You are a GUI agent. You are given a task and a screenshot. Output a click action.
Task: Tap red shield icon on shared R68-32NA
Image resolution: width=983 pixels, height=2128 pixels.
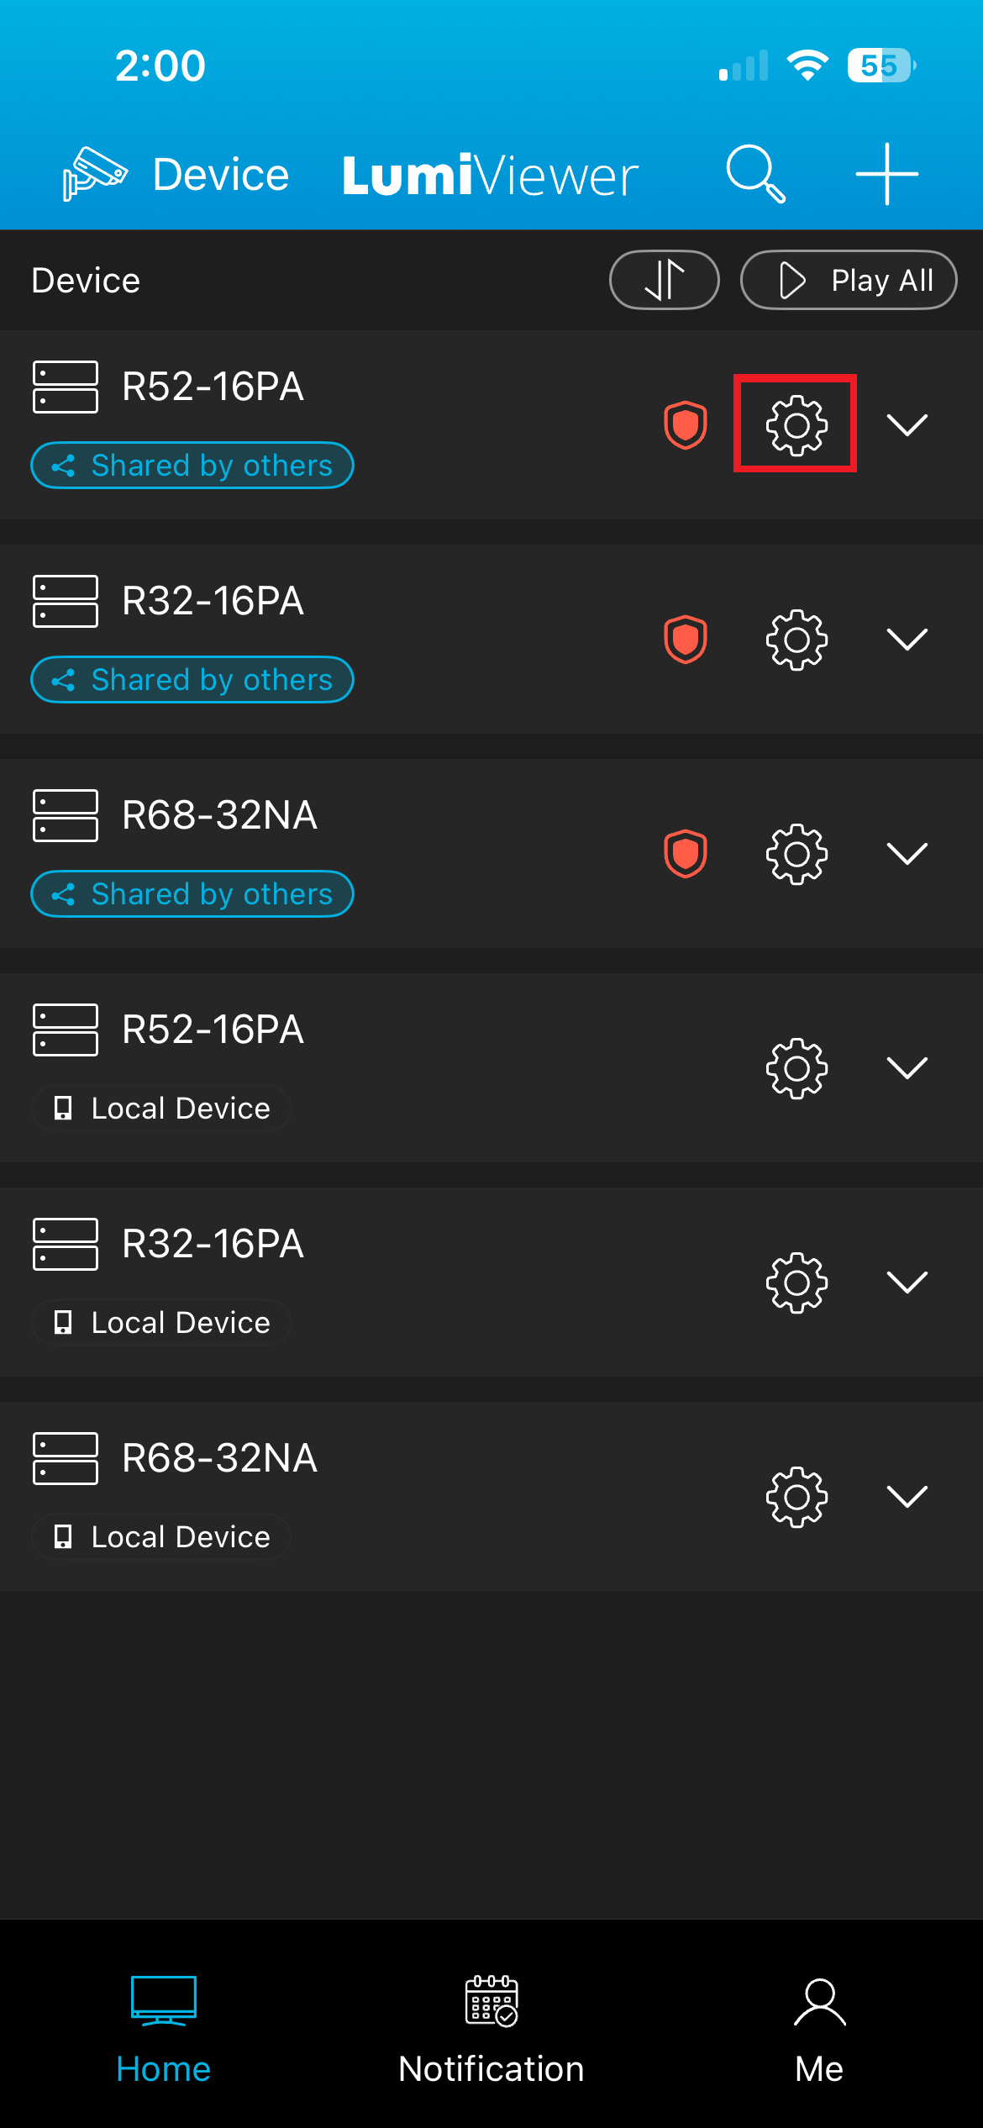(x=686, y=854)
